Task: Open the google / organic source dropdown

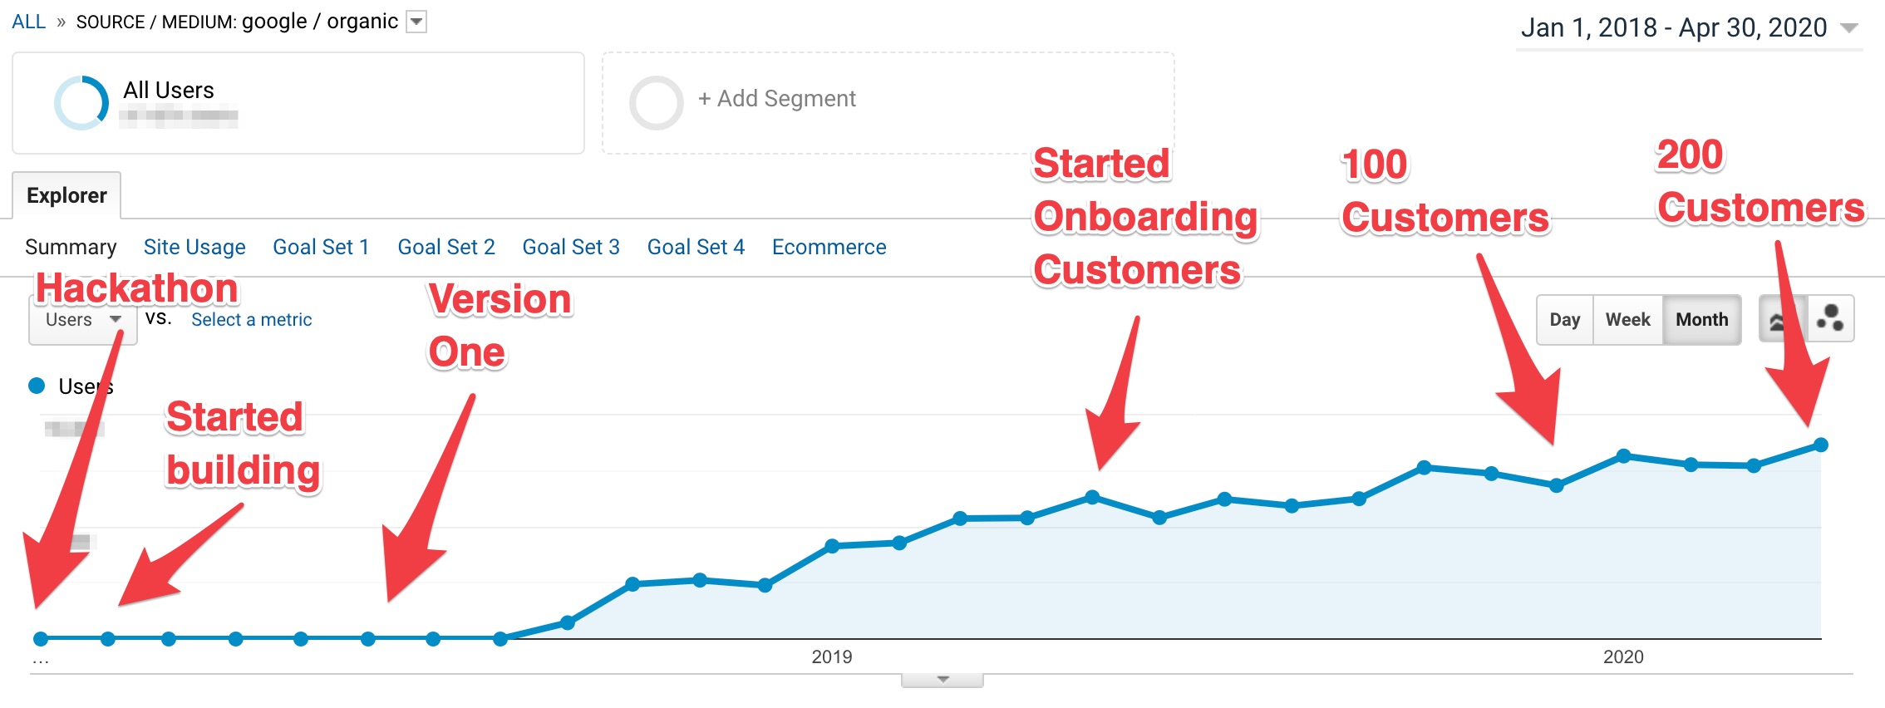Action: pos(416,22)
